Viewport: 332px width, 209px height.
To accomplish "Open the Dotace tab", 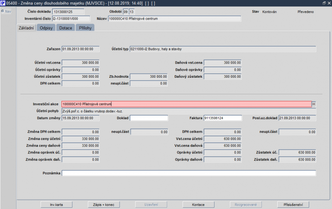I will (x=66, y=28).
